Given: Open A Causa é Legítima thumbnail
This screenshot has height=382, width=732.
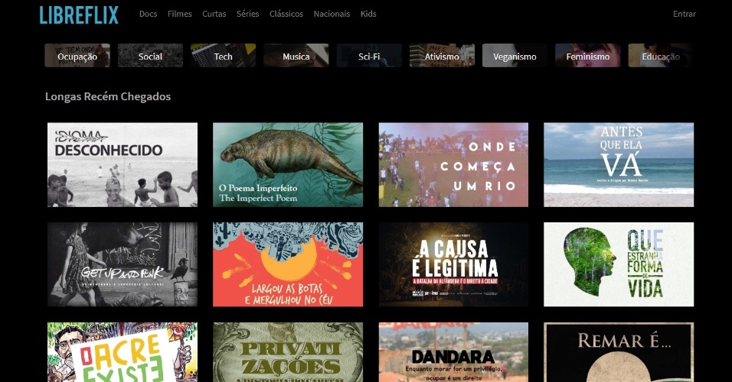Looking at the screenshot, I should pos(453,264).
